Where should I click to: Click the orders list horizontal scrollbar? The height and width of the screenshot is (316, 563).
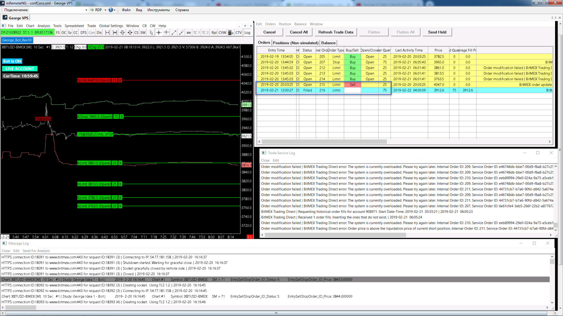pos(324,142)
